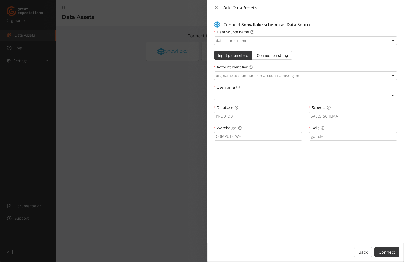Click the Documentation file icon

coord(9,206)
